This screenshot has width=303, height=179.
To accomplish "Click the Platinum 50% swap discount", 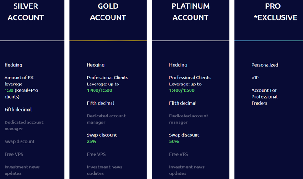I will click(x=174, y=141).
